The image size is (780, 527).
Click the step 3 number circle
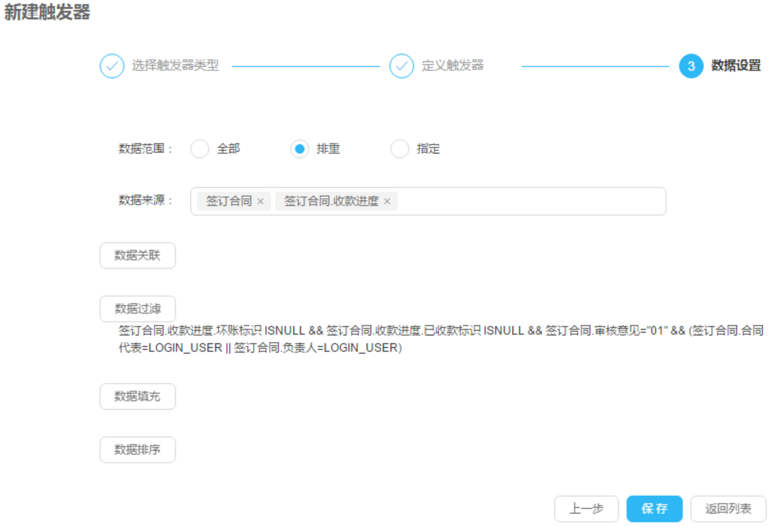[x=691, y=66]
